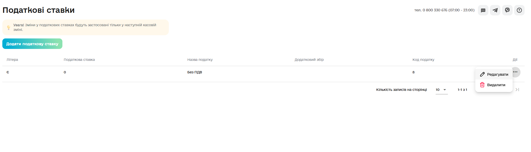The height and width of the screenshot is (152, 531).
Task: Open the records per page dropdown showing 10
Action: click(x=441, y=90)
